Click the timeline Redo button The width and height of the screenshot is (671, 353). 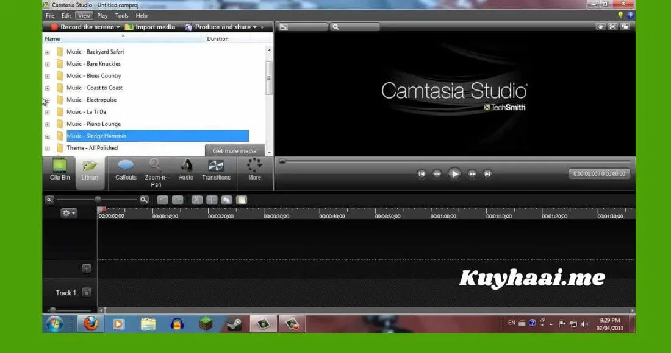click(x=178, y=200)
